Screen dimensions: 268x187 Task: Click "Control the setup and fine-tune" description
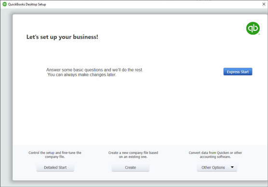(x=55, y=155)
